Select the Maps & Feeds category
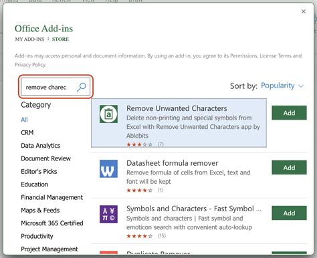This screenshot has width=317, height=258. [40, 210]
